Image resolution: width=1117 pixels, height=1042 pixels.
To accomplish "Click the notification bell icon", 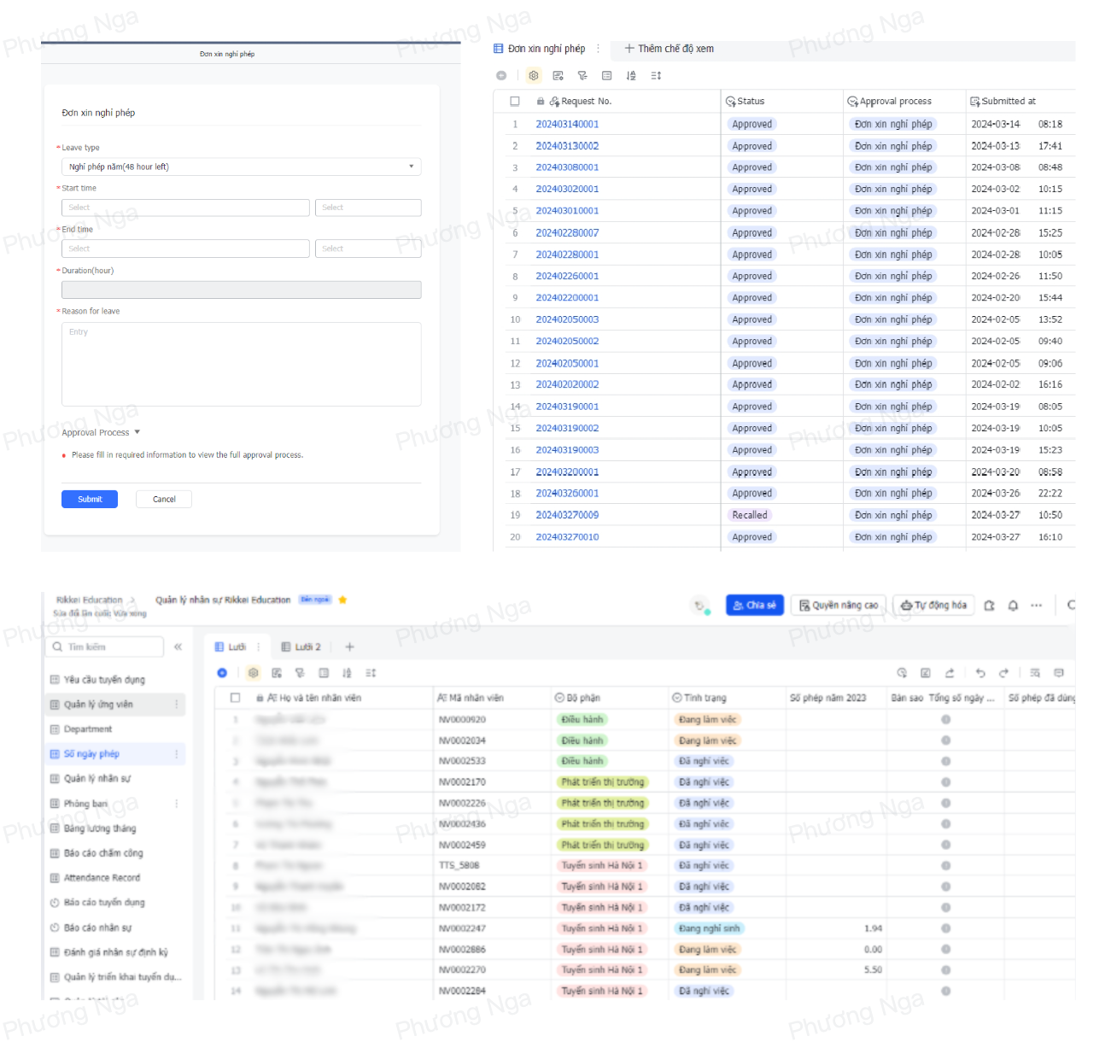I will click(1013, 606).
